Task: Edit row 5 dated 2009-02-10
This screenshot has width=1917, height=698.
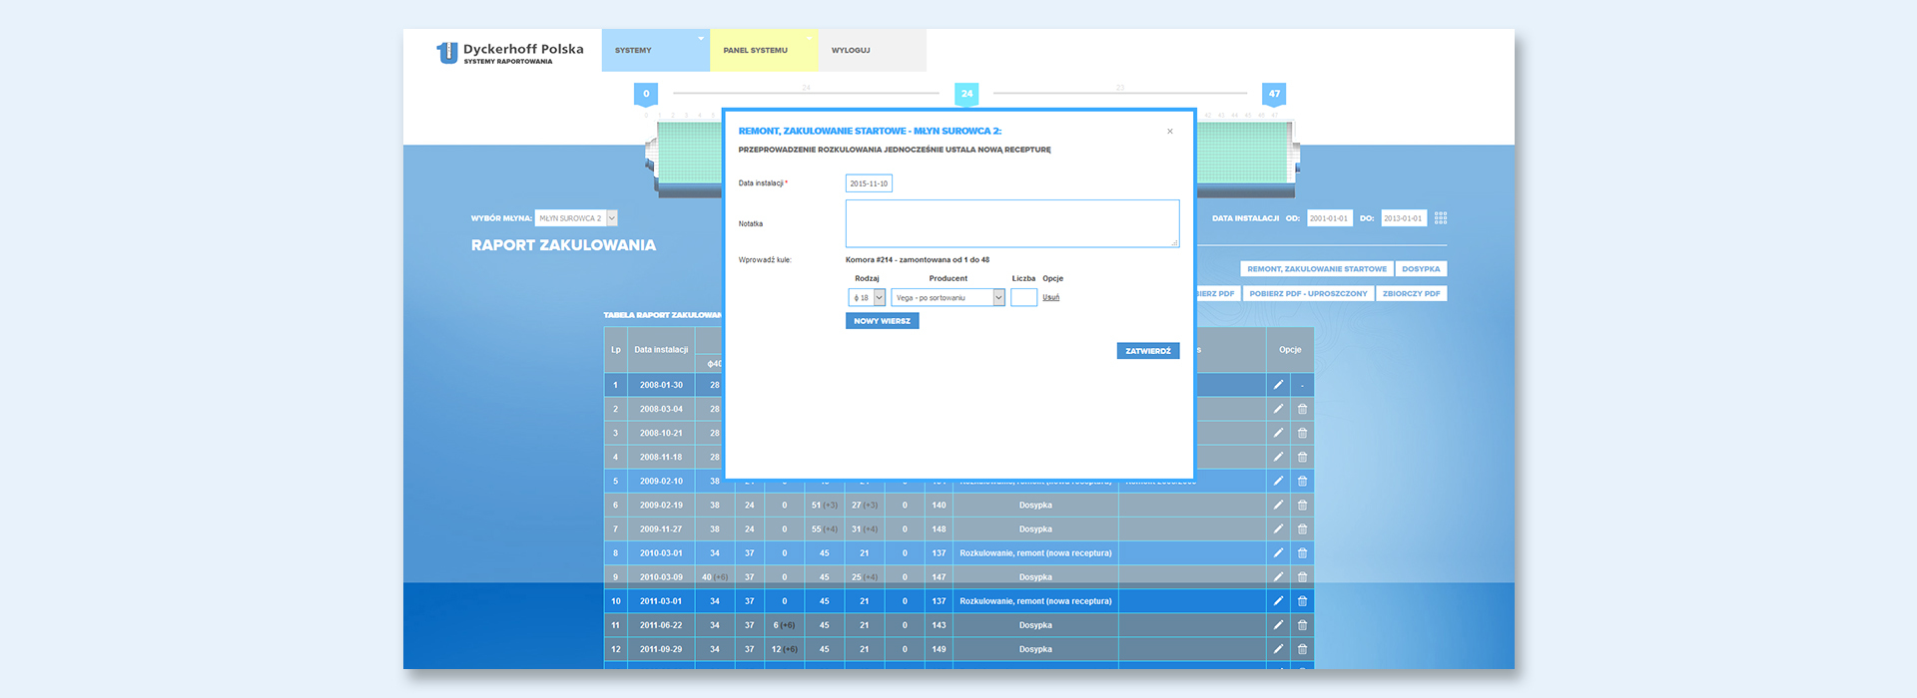Action: click(x=1278, y=481)
